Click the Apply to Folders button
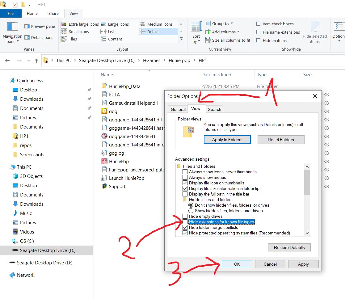 point(227,140)
